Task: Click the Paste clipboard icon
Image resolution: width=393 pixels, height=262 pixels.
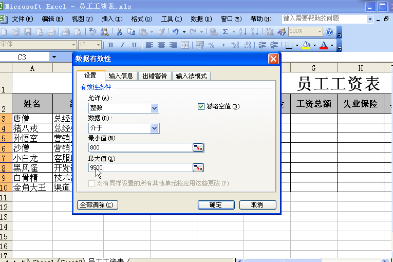Action: click(x=143, y=32)
